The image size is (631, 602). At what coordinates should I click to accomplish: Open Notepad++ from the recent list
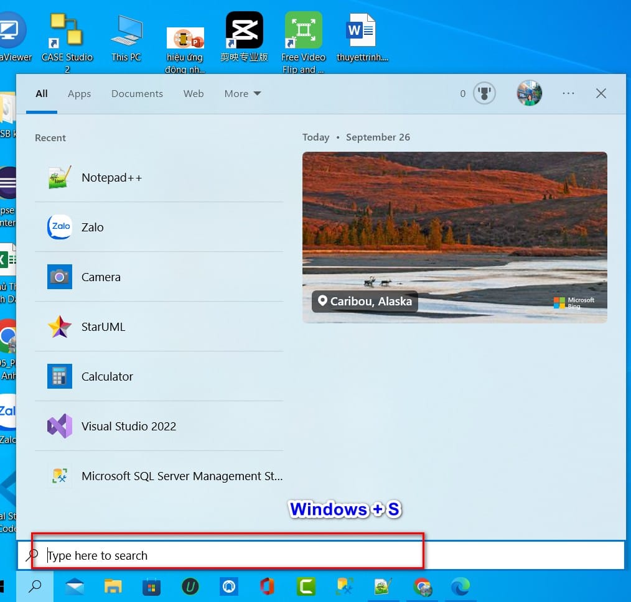[159, 177]
